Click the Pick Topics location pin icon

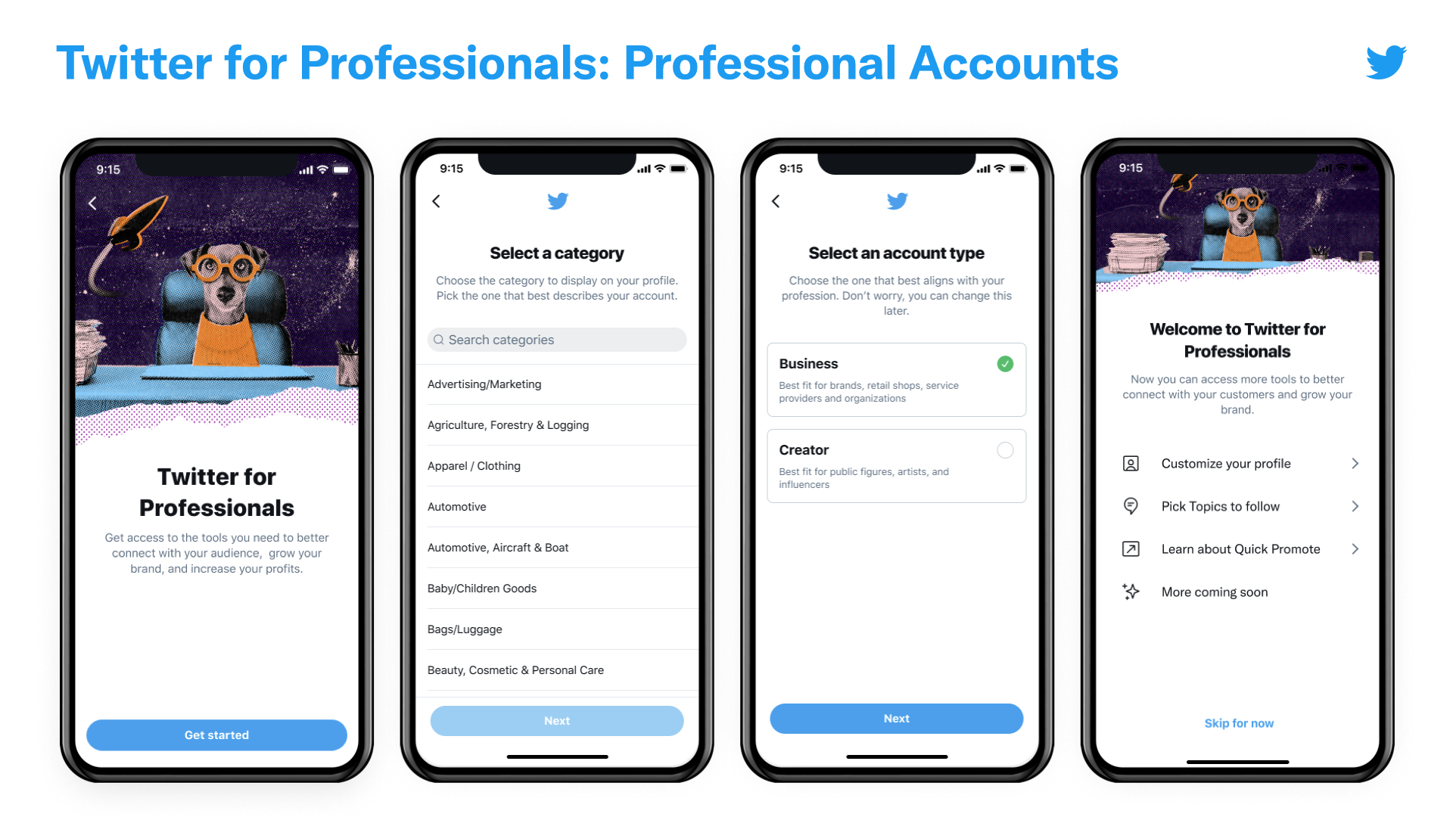tap(1130, 505)
